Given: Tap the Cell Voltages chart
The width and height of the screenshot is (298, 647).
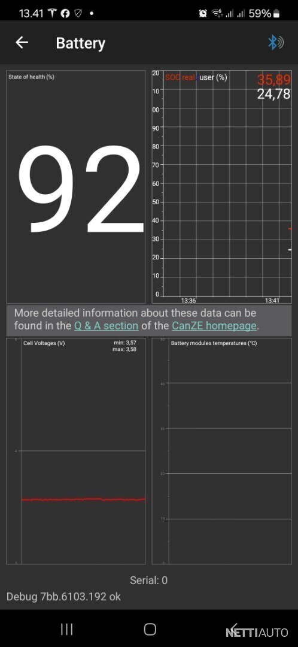Looking at the screenshot, I should click(x=76, y=451).
